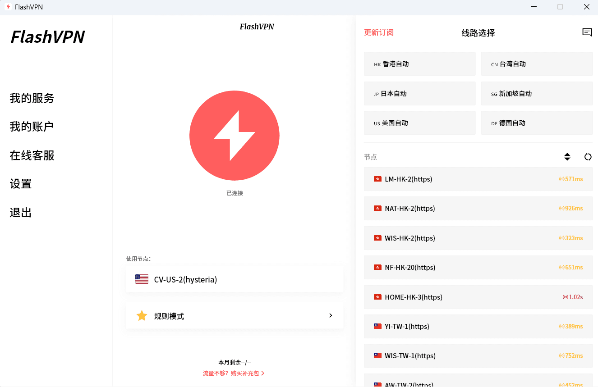Select node LM-HK-2(https)
Viewport: 598px width, 387px height.
pyautogui.click(x=478, y=179)
